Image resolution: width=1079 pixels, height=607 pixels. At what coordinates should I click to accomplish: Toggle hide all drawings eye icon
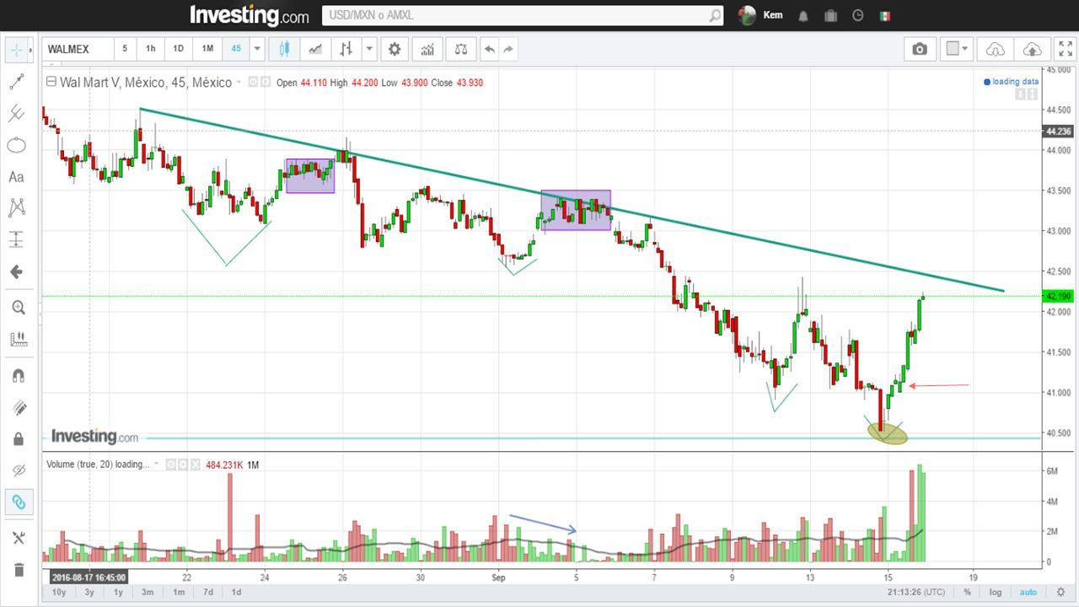18,470
